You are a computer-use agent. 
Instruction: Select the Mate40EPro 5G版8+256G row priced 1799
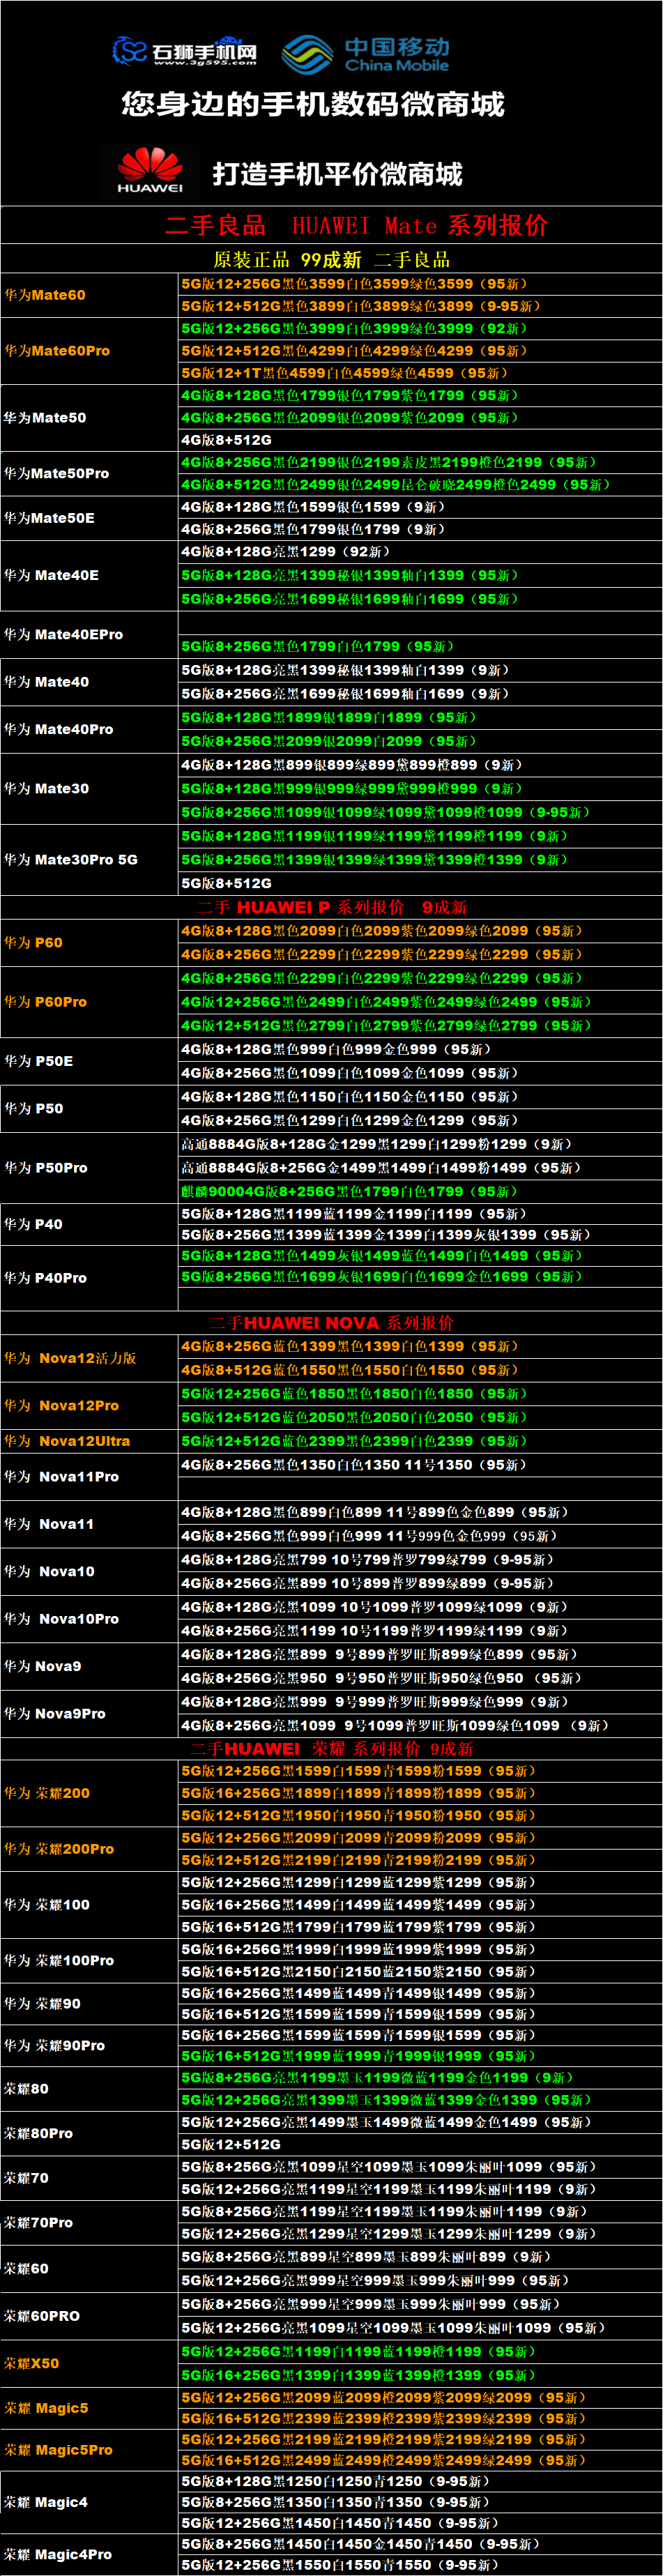420,647
